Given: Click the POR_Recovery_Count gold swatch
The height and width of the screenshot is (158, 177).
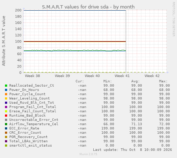Looking at the screenshot, I should coord(6,137).
